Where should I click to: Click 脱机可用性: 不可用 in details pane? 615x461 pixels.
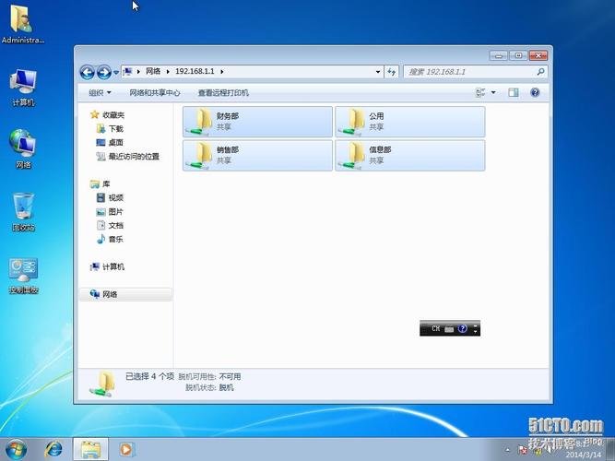tap(209, 377)
